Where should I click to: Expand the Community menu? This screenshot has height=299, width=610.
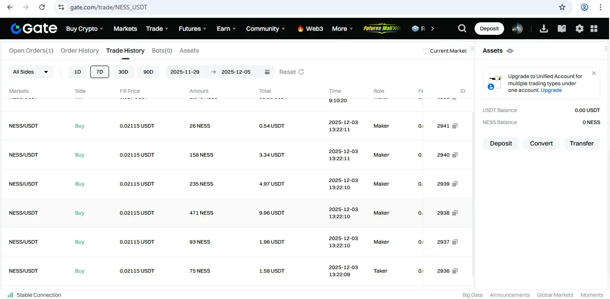266,29
